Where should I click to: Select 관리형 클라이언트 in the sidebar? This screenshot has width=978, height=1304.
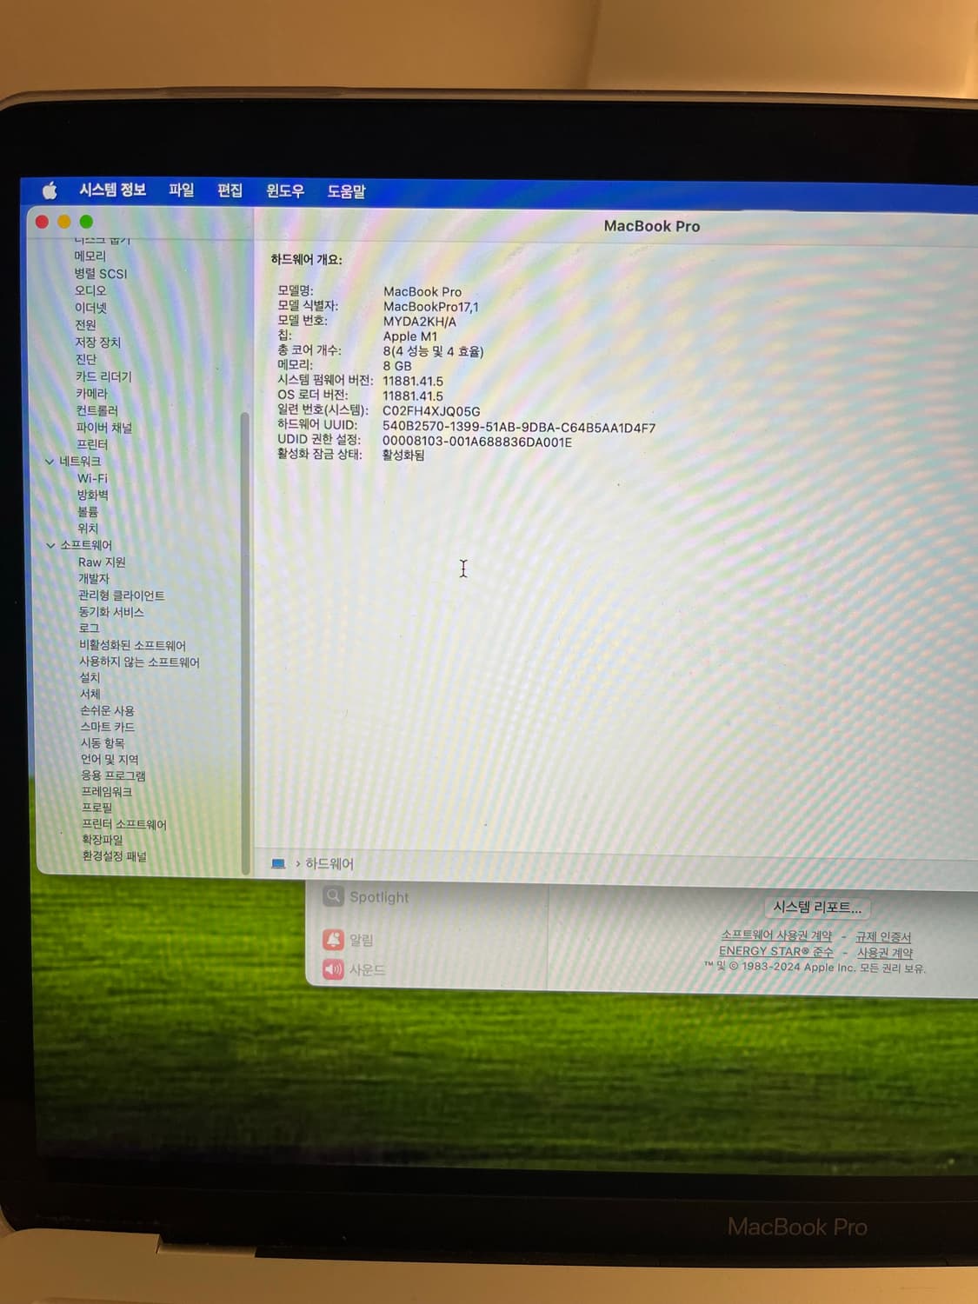122,595
